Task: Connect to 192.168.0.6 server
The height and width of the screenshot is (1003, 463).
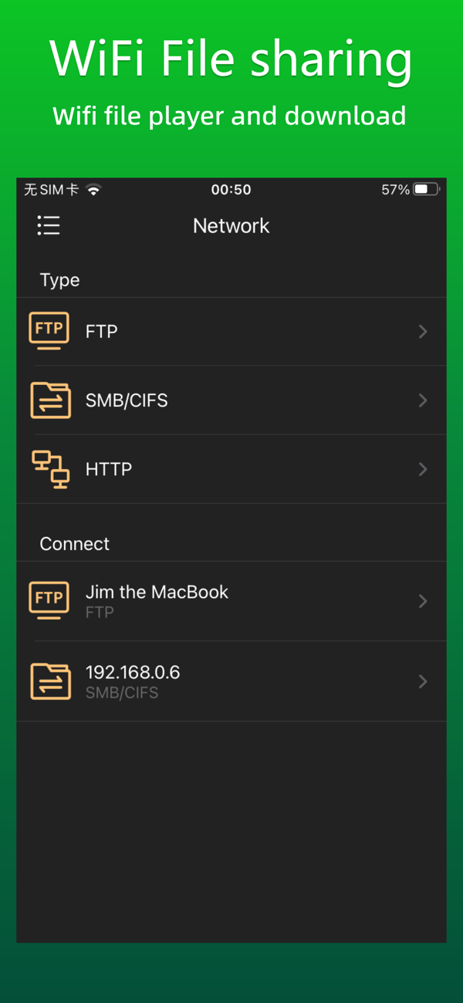Action: coord(133,673)
